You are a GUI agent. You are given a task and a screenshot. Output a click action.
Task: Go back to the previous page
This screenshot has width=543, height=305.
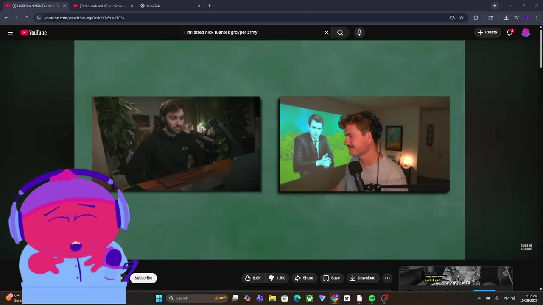pyautogui.click(x=6, y=18)
